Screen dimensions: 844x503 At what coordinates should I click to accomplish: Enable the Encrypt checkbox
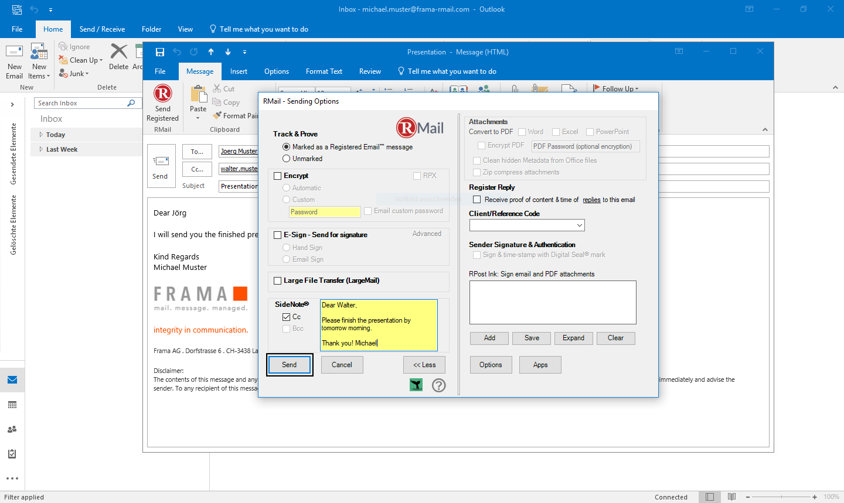point(278,176)
